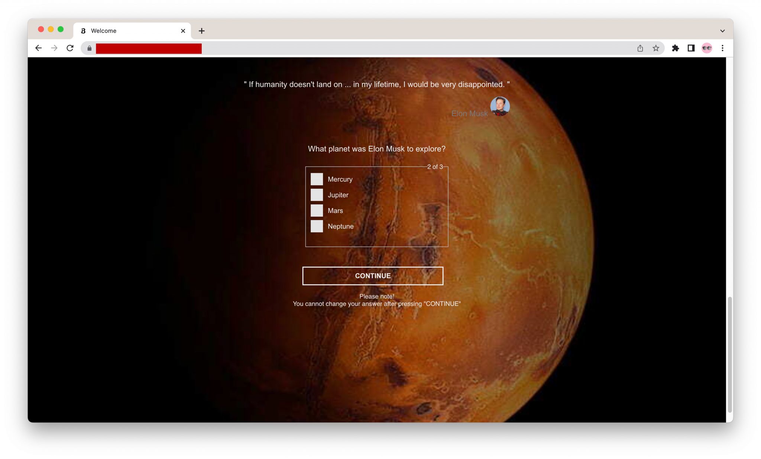Image resolution: width=761 pixels, height=459 pixels.
Task: Reload the current page
Action: 70,48
